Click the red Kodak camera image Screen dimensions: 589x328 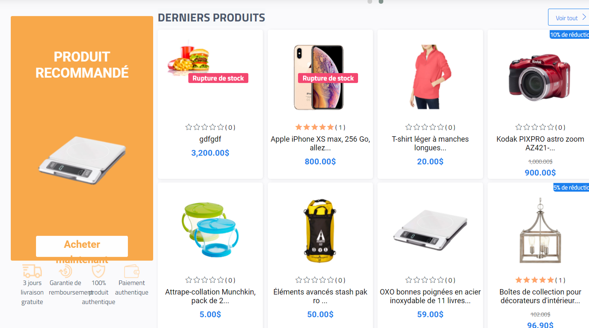pyautogui.click(x=540, y=77)
